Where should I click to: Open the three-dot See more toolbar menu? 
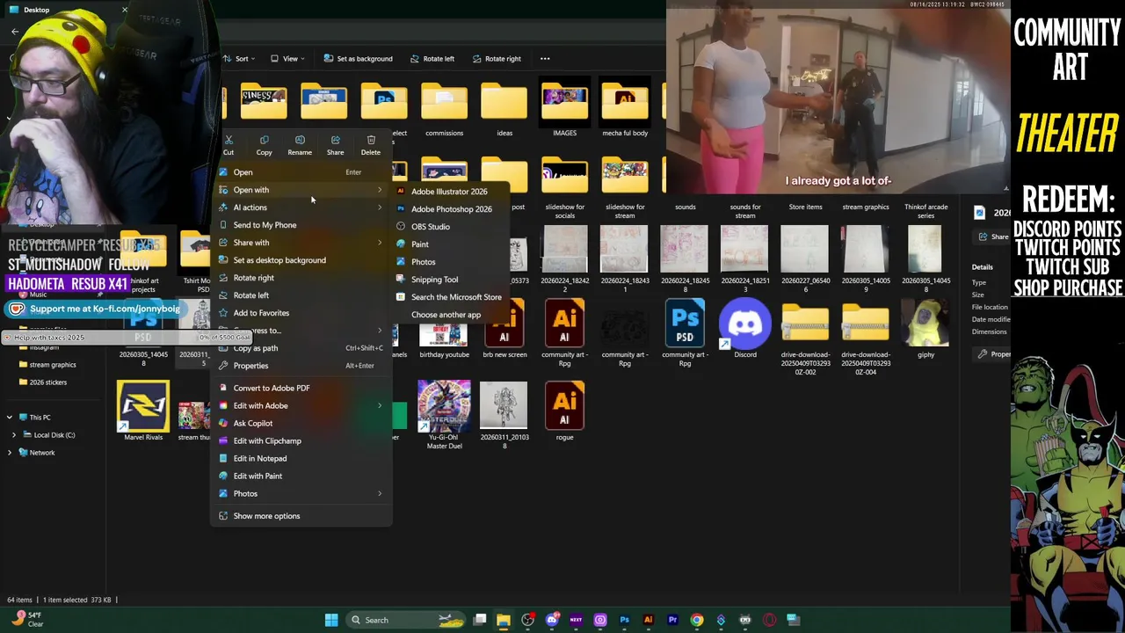545,59
